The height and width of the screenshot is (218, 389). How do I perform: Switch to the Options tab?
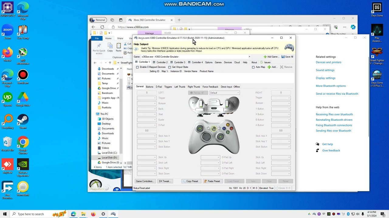pos(208,62)
